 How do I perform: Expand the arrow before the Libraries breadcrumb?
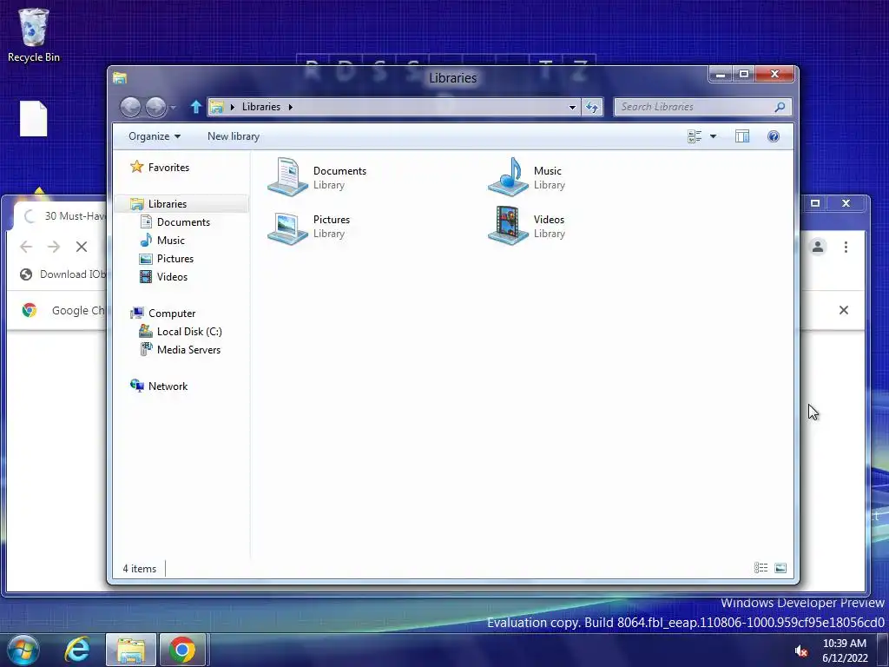(x=232, y=107)
